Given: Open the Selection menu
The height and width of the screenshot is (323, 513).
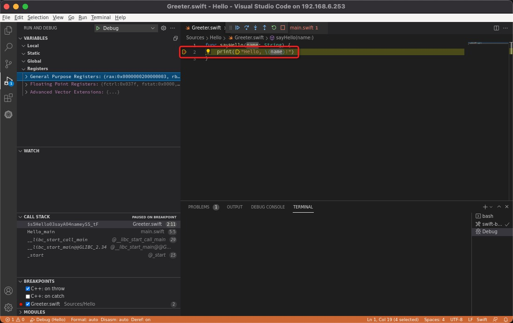Looking at the screenshot, I should click(38, 17).
